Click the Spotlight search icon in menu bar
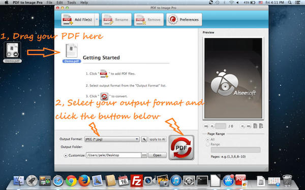This screenshot has width=305, height=190. [290, 3]
